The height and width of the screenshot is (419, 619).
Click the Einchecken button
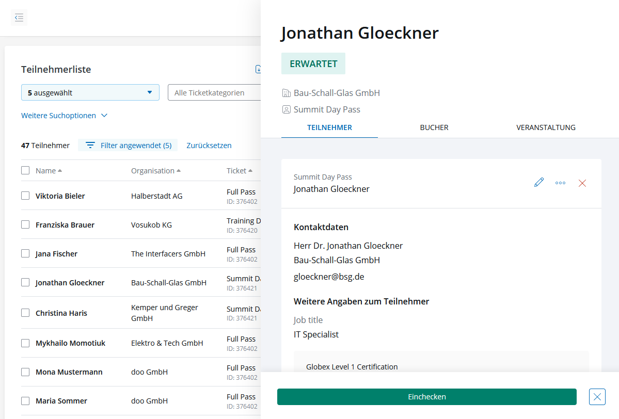(x=427, y=397)
